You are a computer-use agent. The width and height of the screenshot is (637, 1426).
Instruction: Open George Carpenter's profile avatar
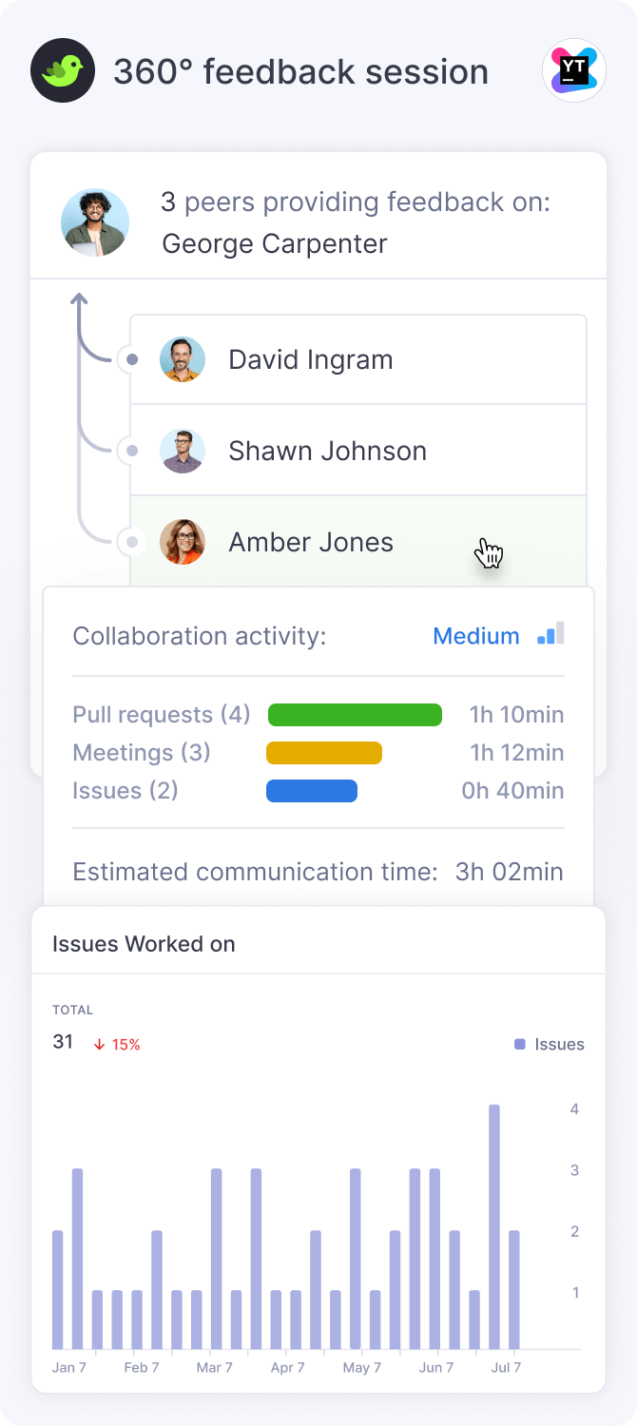[95, 222]
